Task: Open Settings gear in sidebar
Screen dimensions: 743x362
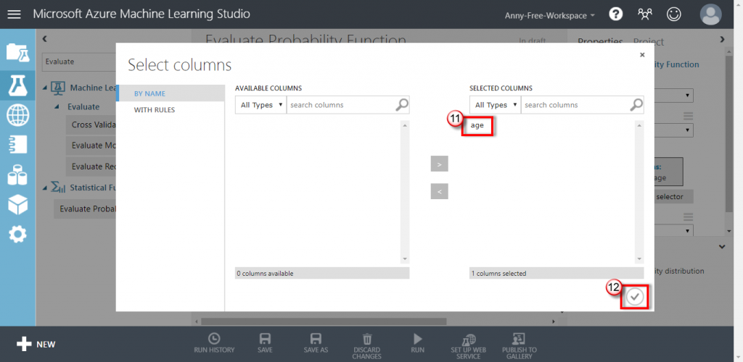Action: [x=17, y=234]
